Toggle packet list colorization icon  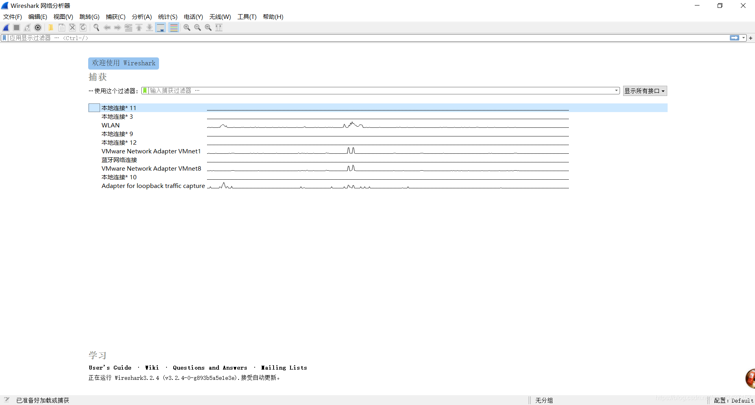(x=174, y=28)
